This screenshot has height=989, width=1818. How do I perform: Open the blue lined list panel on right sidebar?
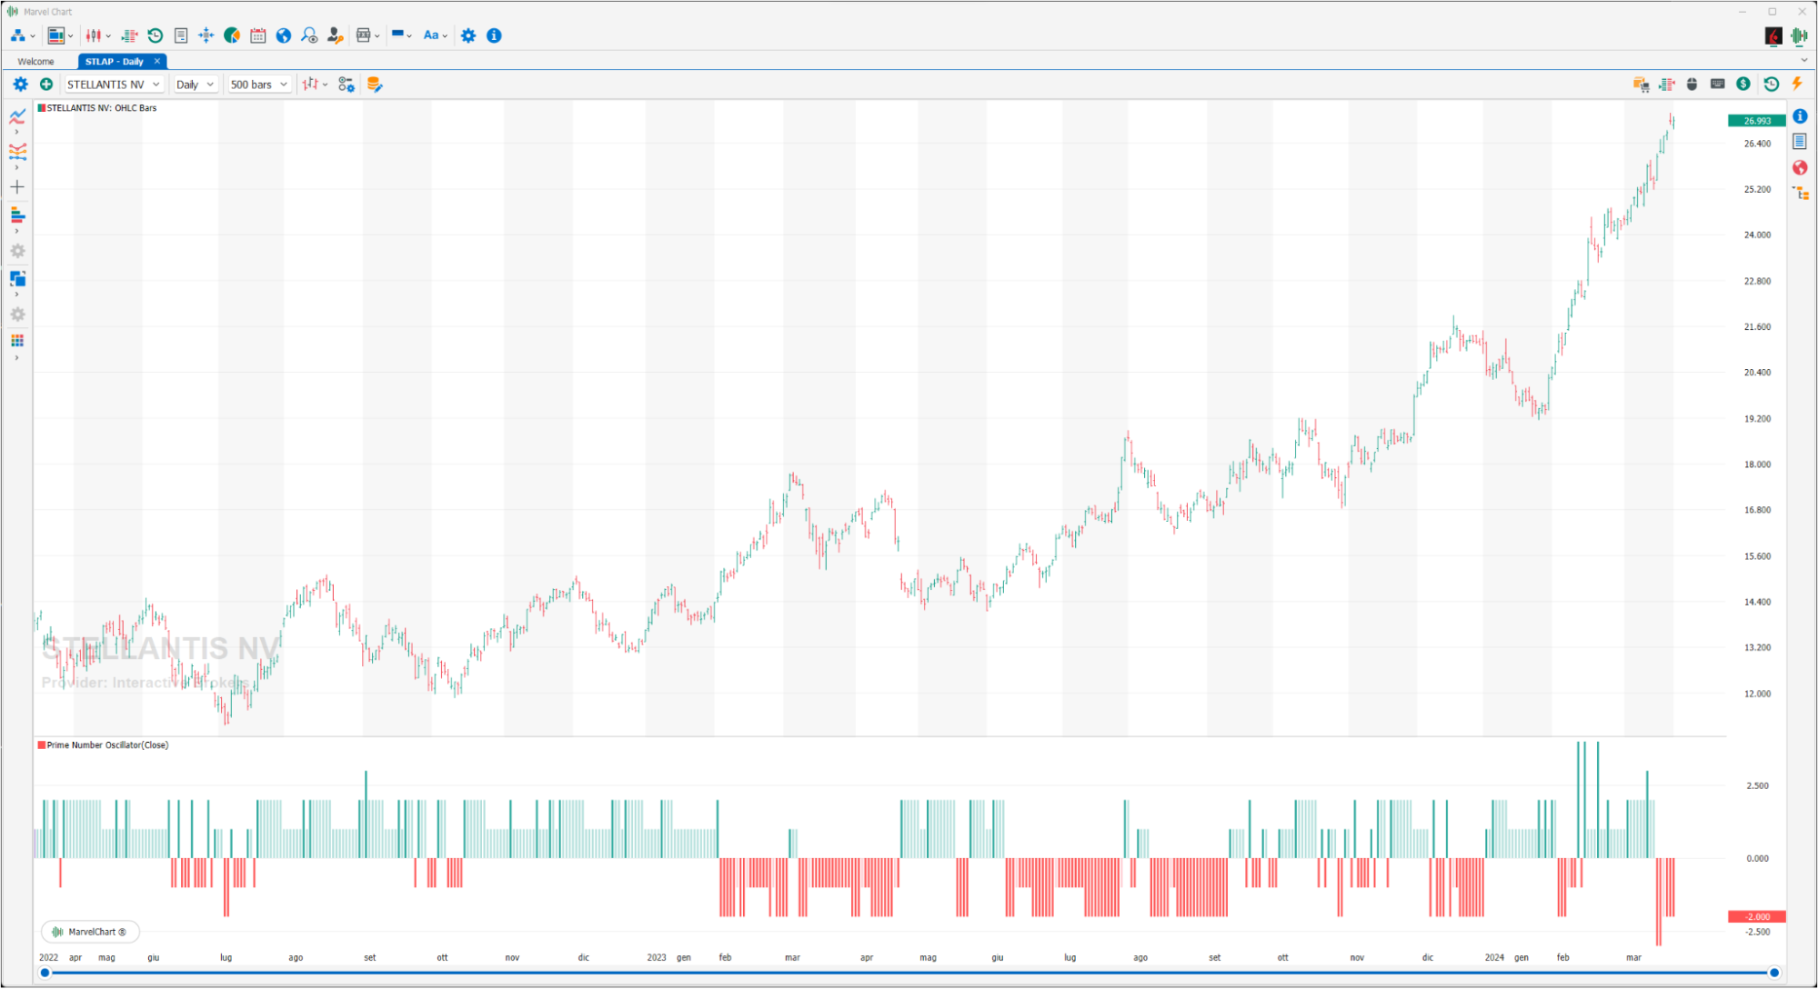tap(1800, 142)
